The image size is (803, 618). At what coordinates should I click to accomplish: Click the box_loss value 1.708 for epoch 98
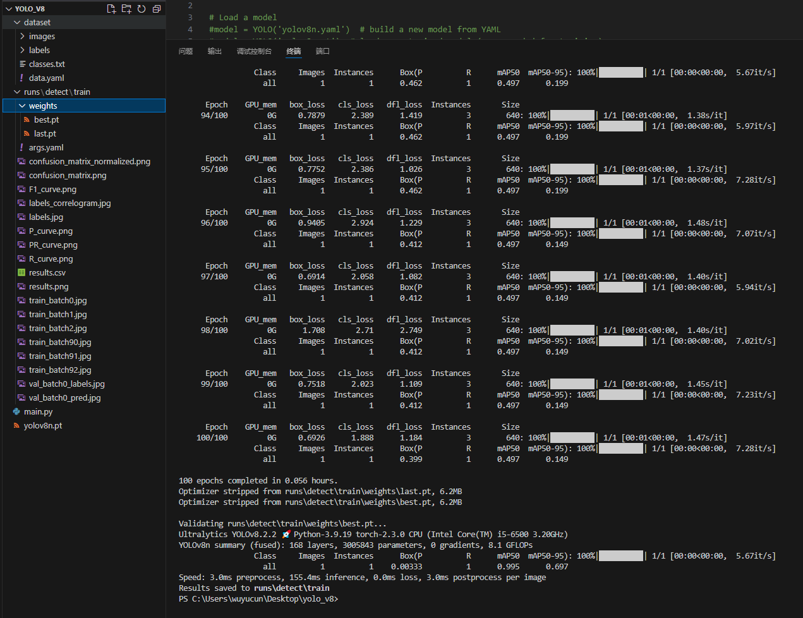(x=313, y=330)
